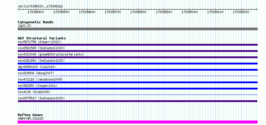The height and width of the screenshot is (125, 266).
Task: Open the nsv592650 (Cooper2011) variant
Action: coord(38,86)
